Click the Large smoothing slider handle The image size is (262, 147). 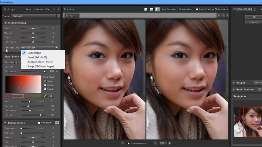pyautogui.click(x=33, y=38)
